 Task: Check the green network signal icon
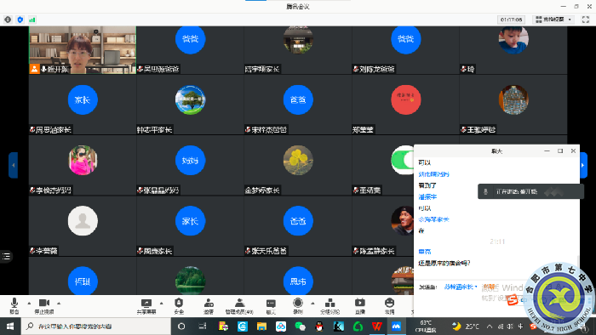coord(32,20)
